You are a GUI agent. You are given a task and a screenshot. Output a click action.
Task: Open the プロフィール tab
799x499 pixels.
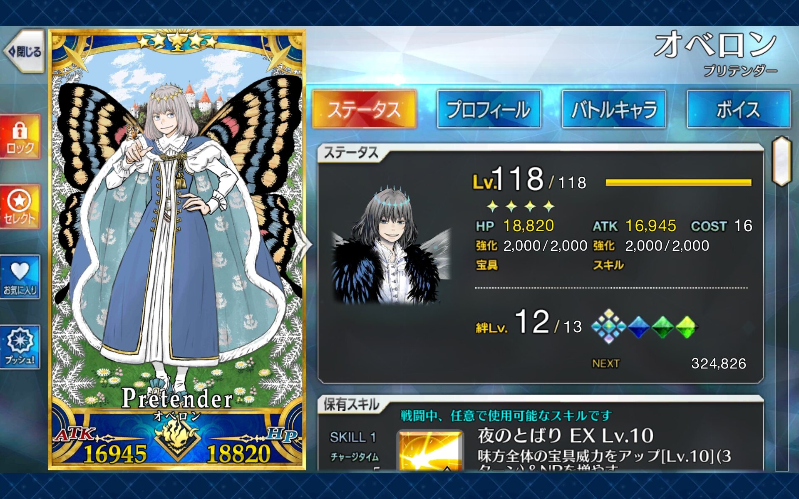pyautogui.click(x=489, y=109)
